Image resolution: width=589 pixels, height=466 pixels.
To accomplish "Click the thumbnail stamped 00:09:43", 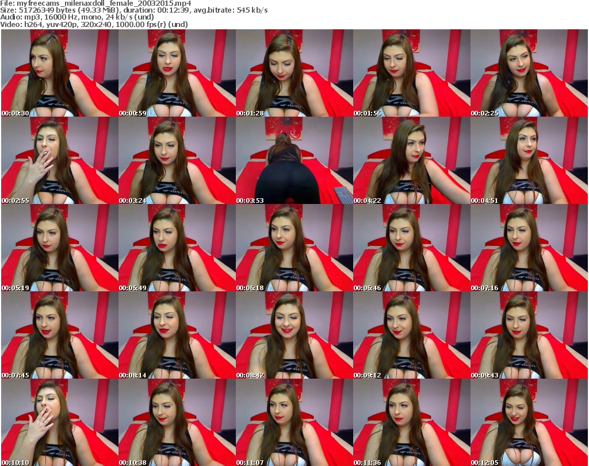I will coord(529,335).
